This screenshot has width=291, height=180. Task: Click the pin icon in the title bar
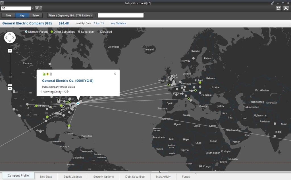point(272,3)
